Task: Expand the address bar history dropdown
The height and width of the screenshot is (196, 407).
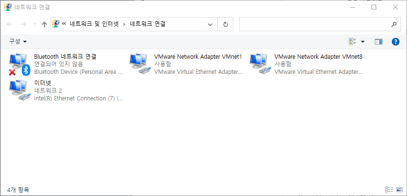Action: 210,25
